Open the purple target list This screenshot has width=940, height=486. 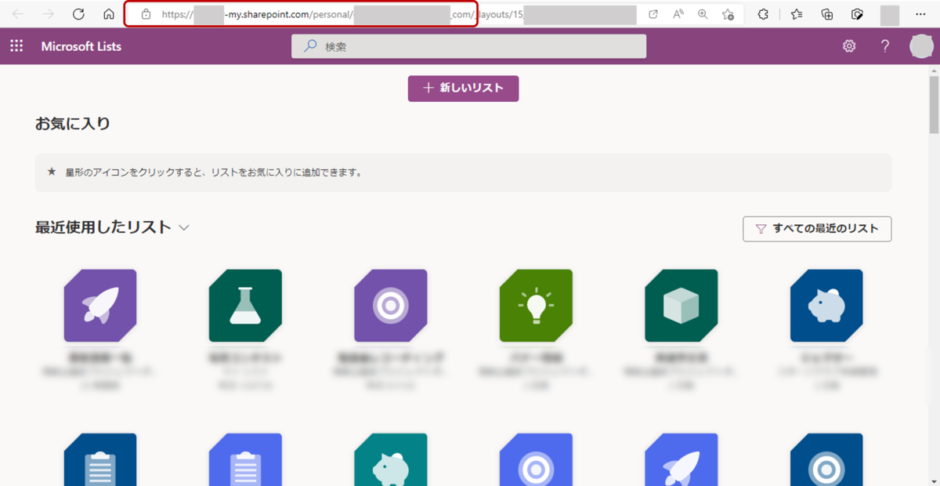391,306
